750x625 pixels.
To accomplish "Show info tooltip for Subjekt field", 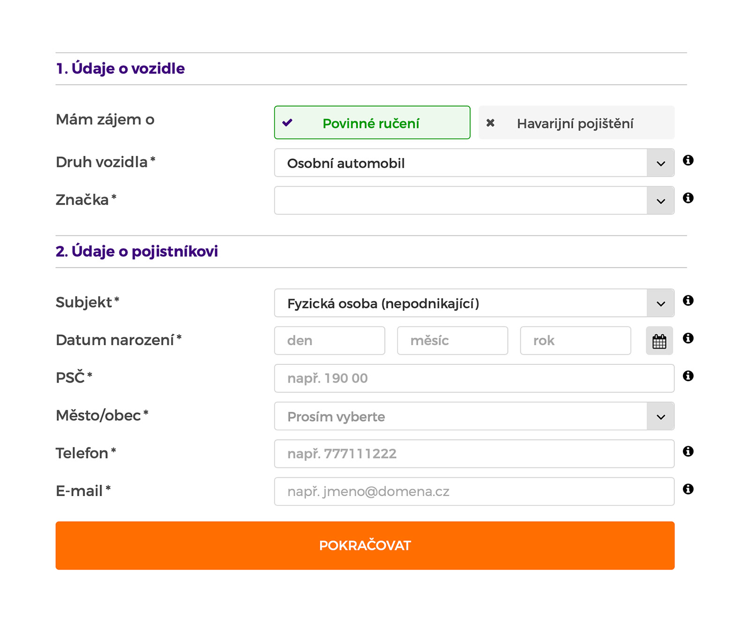I will click(x=688, y=301).
